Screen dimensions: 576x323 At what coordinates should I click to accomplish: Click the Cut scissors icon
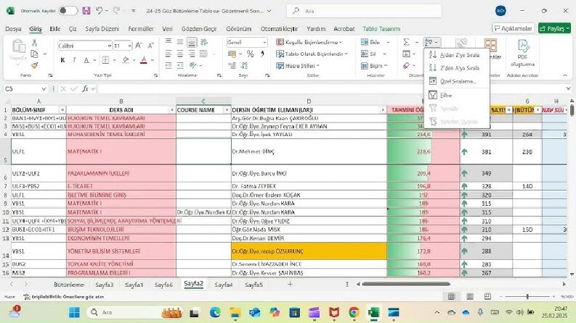click(x=35, y=43)
